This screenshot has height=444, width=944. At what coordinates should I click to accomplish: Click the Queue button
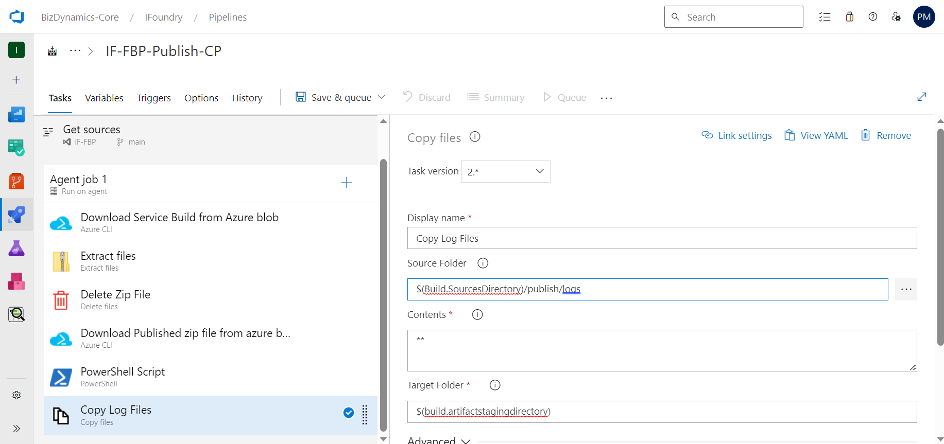click(x=564, y=97)
